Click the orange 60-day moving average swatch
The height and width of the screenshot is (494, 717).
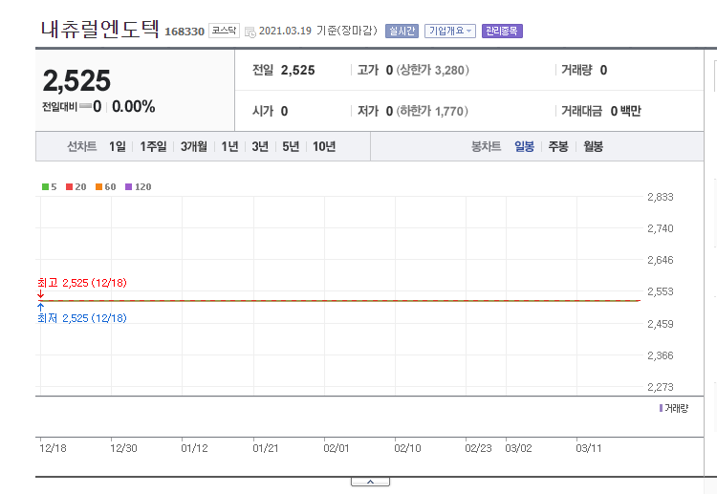[x=98, y=187]
